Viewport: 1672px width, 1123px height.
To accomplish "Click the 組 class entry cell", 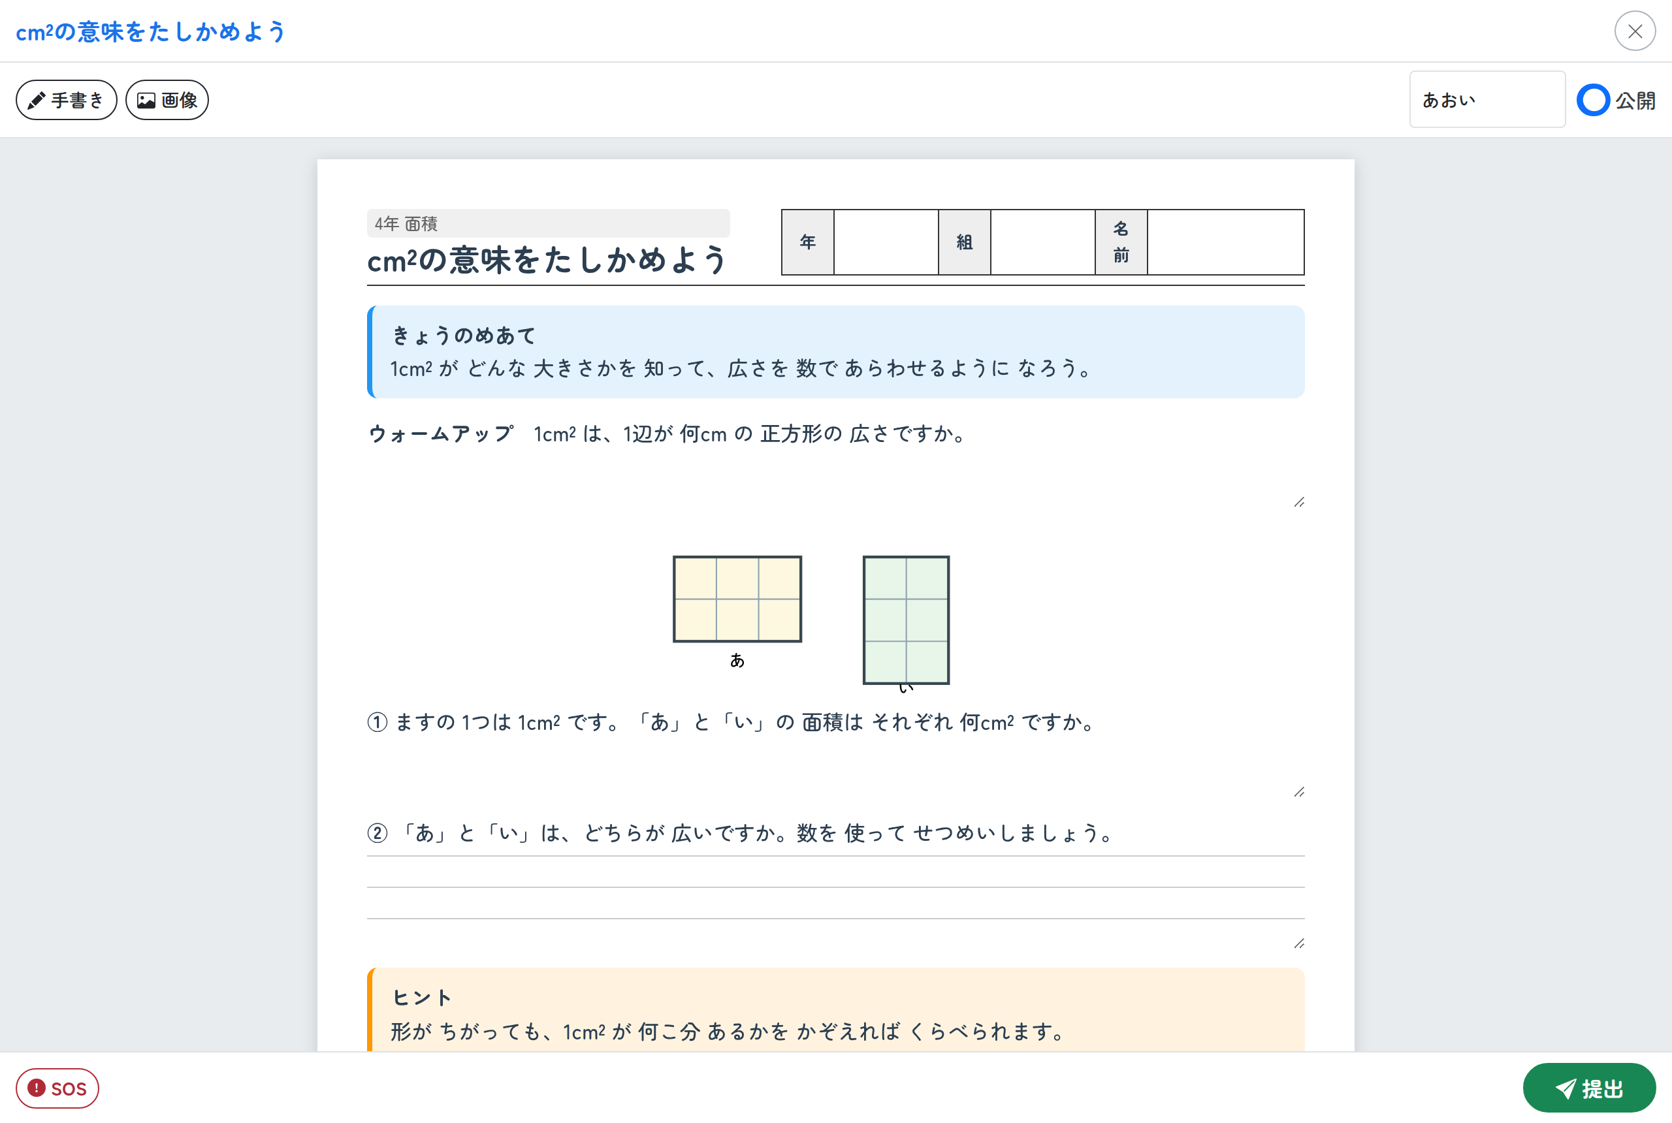I will click(1042, 242).
